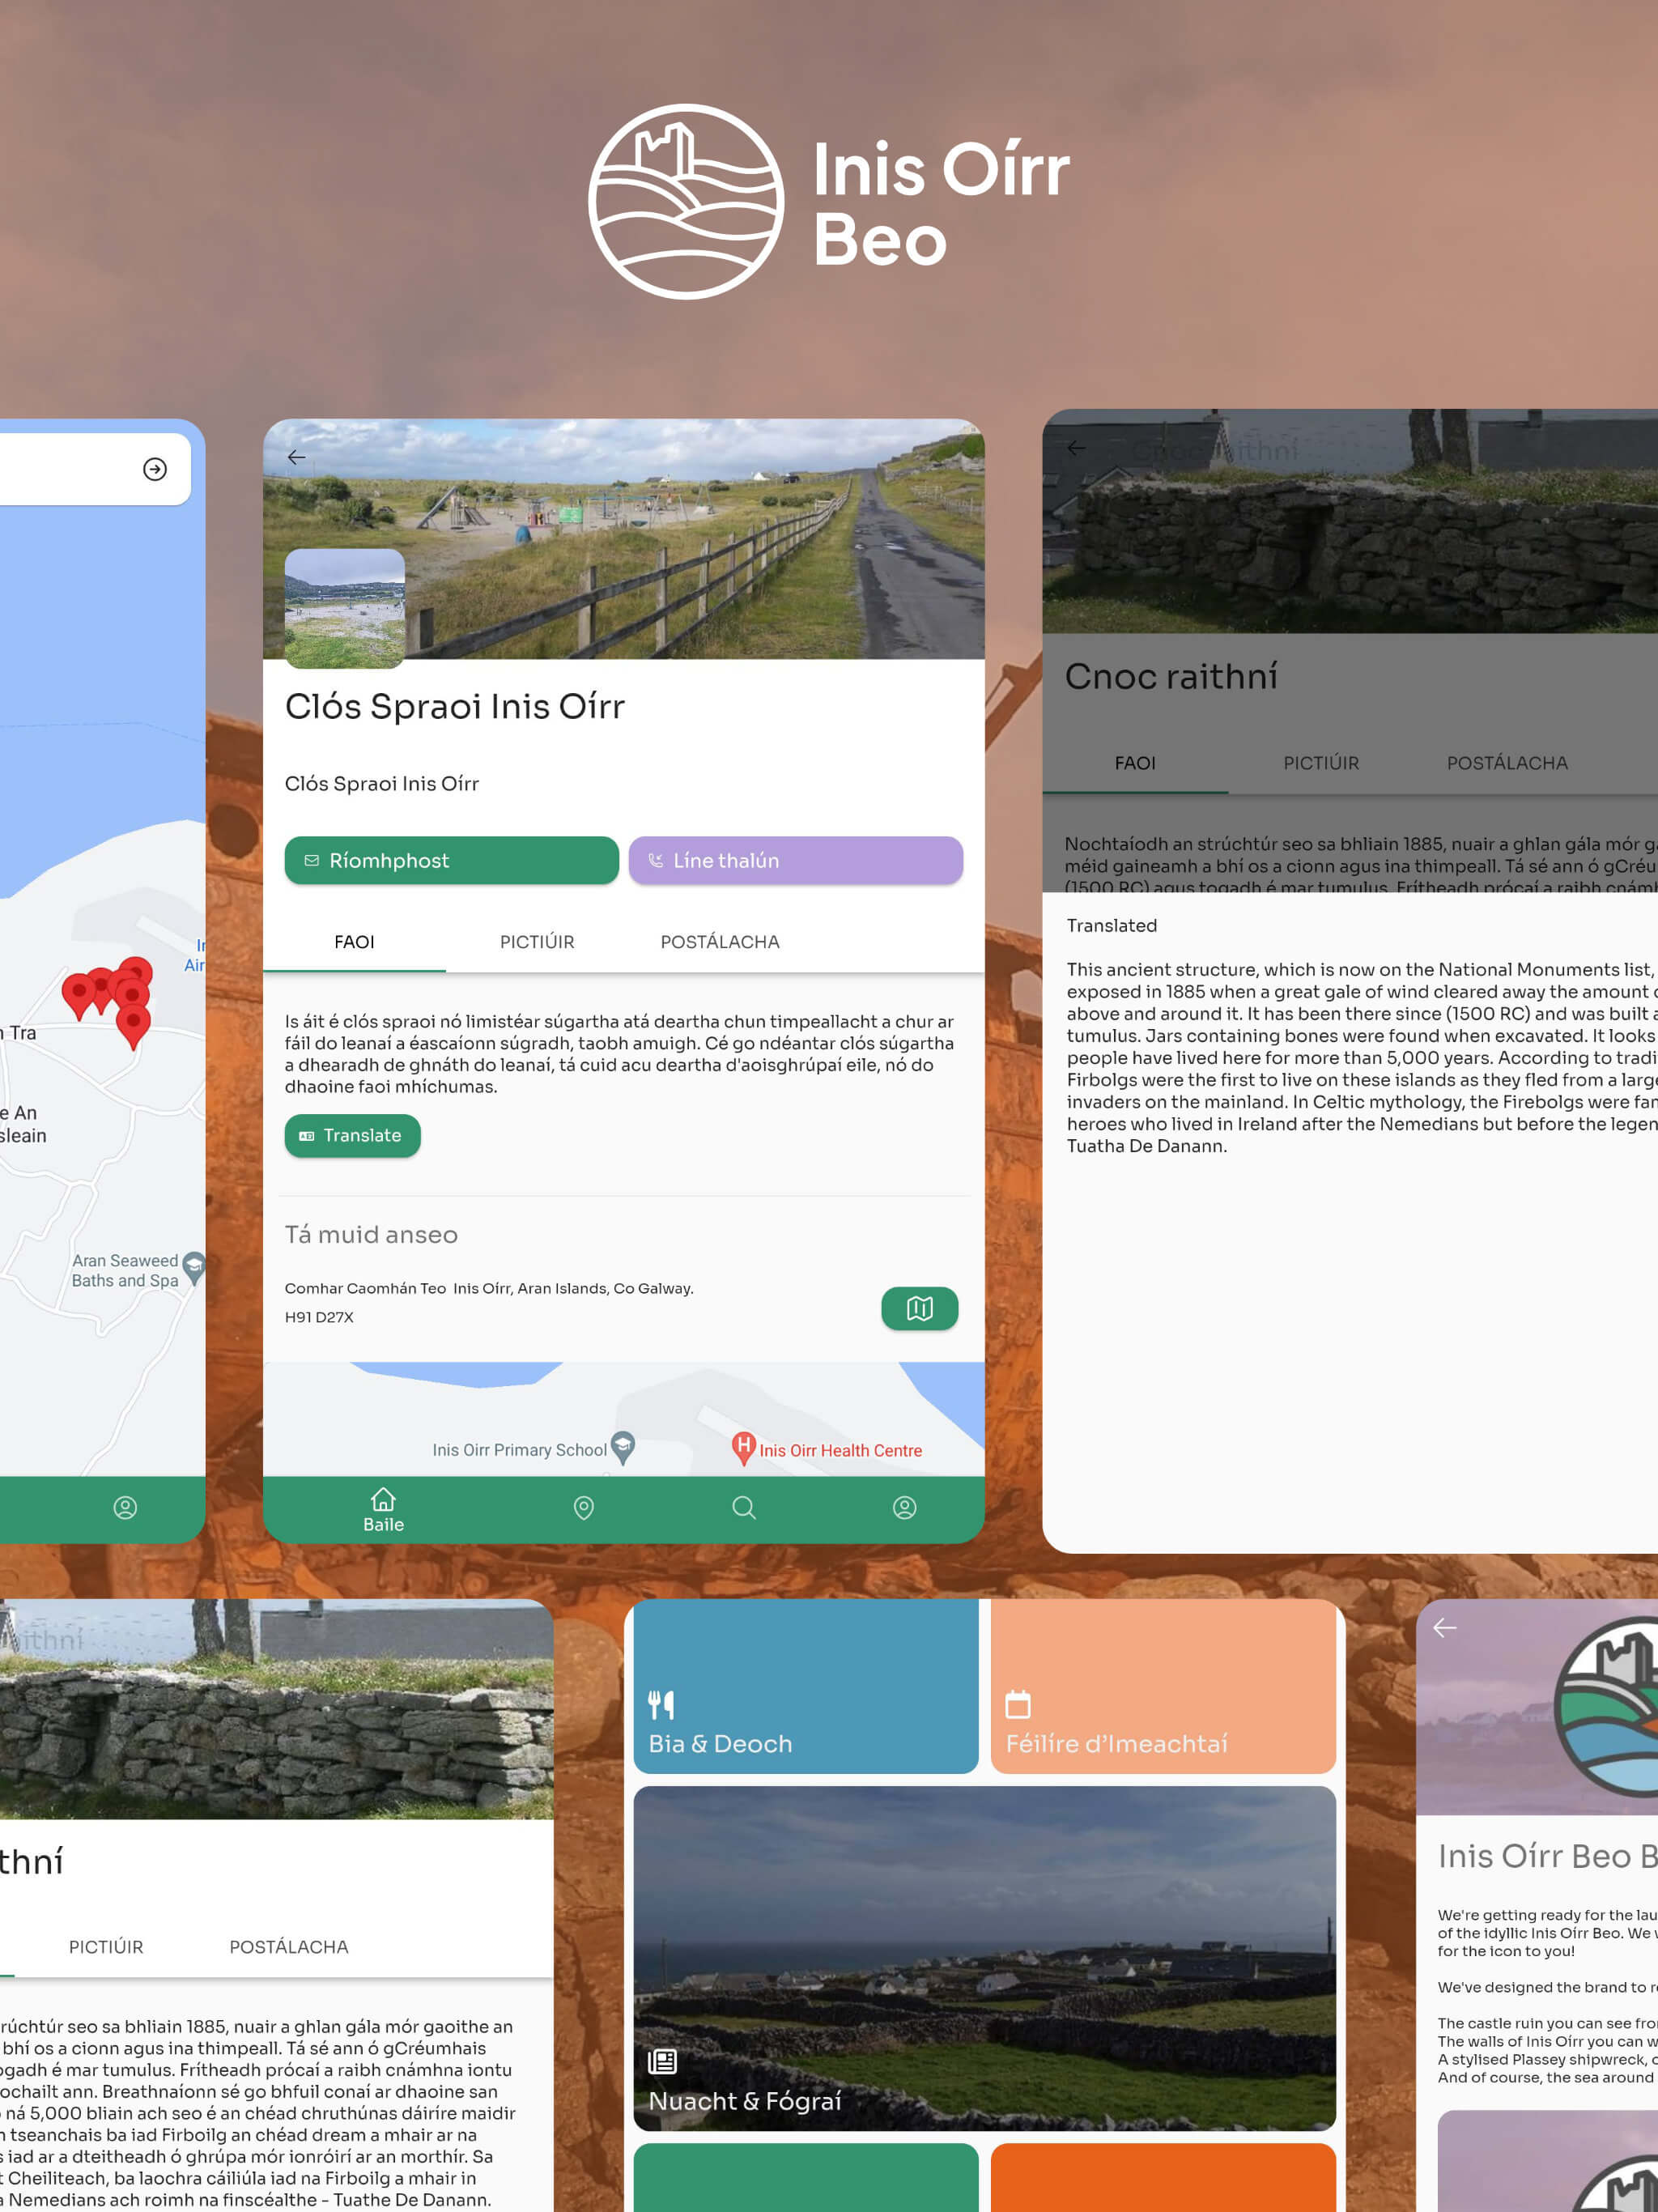Select the Aran Seaweed Baths and Spa marker
The width and height of the screenshot is (1658, 2212).
(194, 1268)
